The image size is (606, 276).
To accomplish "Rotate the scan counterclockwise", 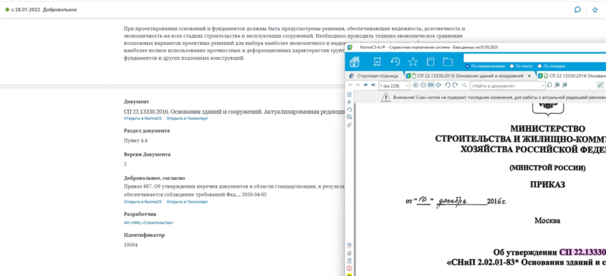I will [x=448, y=85].
